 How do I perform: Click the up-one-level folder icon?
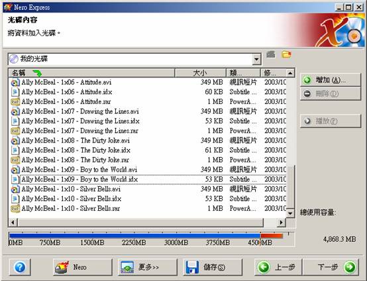tap(271, 54)
